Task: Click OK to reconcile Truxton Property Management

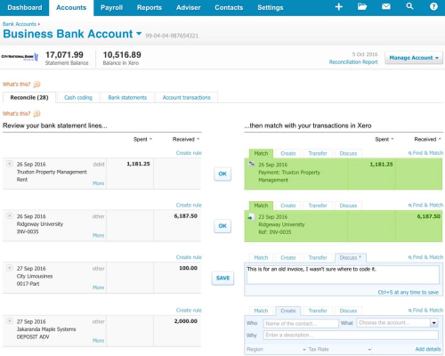Action: 222,174
